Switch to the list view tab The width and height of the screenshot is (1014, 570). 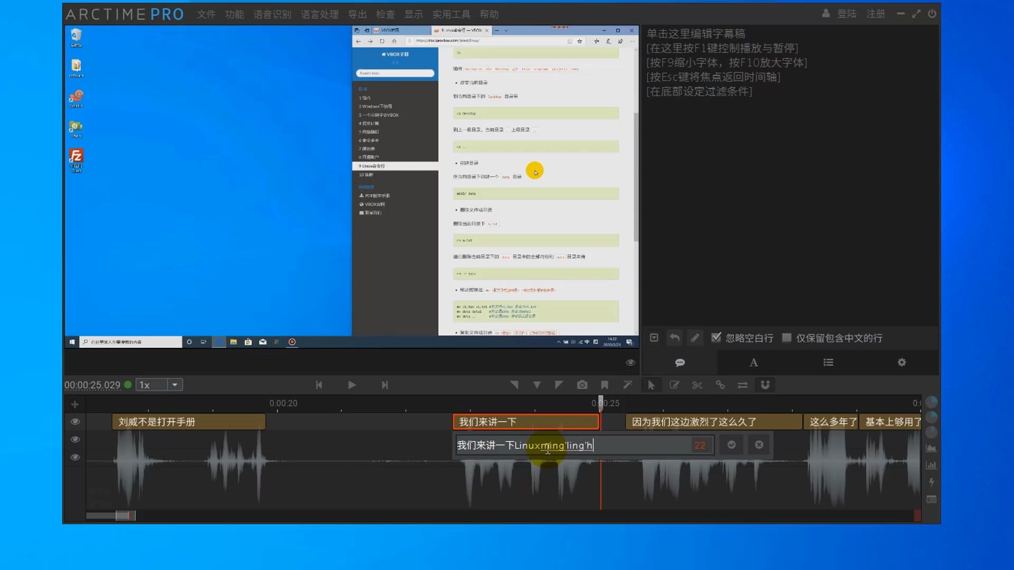[x=828, y=363]
